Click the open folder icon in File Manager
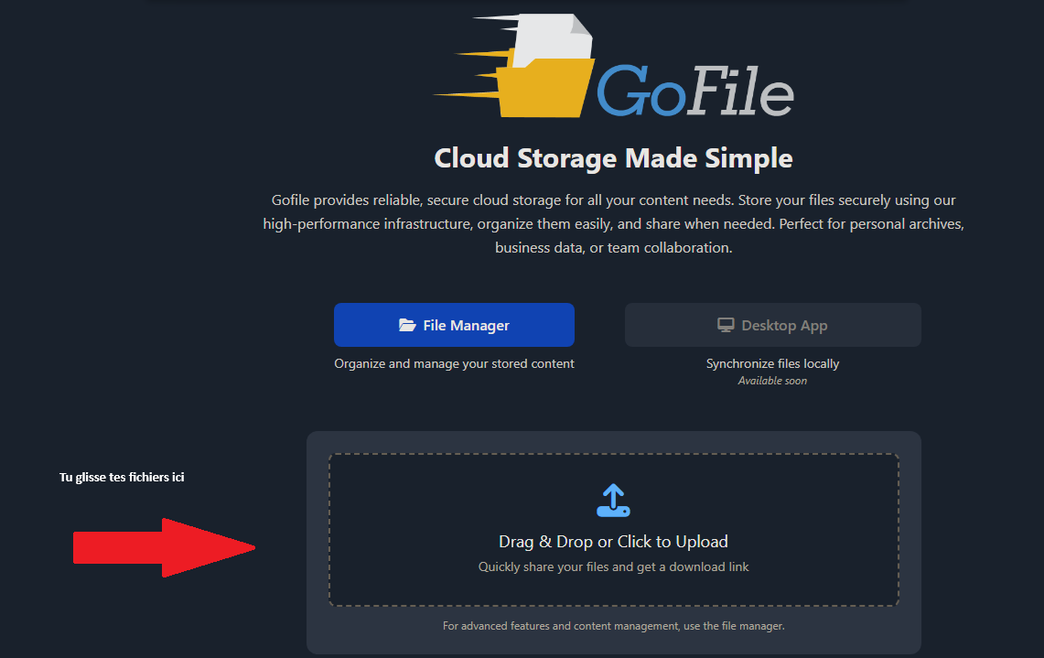The width and height of the screenshot is (1044, 658). (407, 325)
